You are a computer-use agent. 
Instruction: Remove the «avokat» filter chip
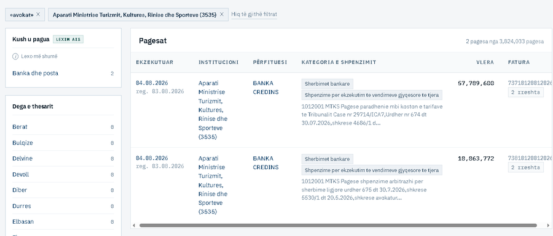coord(38,15)
